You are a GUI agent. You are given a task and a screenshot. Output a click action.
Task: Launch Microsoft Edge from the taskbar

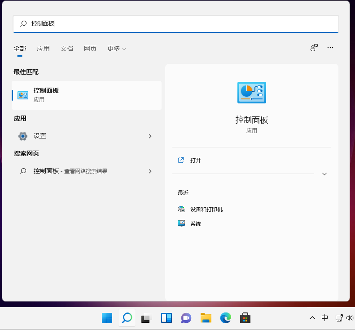point(226,318)
